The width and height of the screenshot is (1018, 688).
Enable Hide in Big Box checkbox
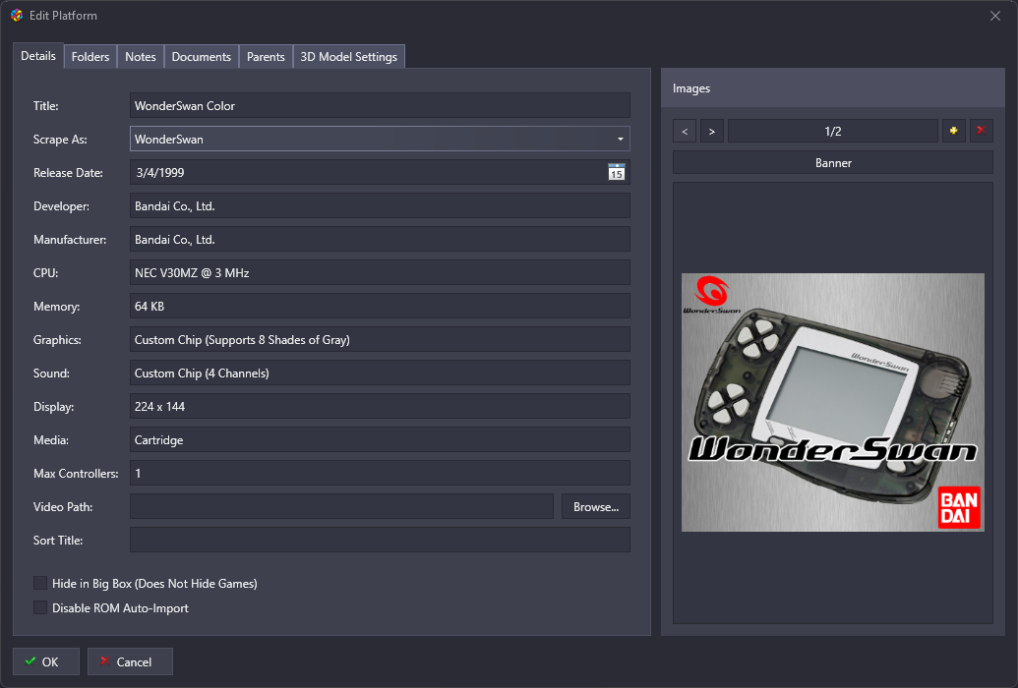tap(40, 583)
